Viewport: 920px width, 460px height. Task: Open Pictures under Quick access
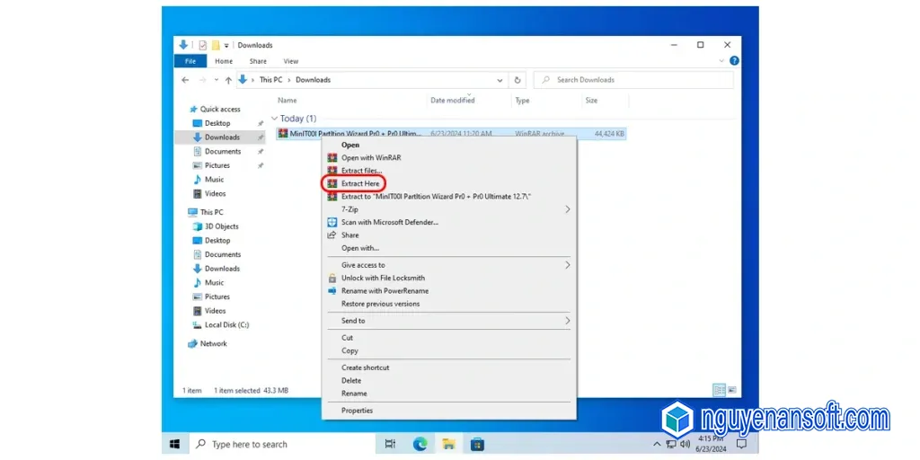click(217, 165)
